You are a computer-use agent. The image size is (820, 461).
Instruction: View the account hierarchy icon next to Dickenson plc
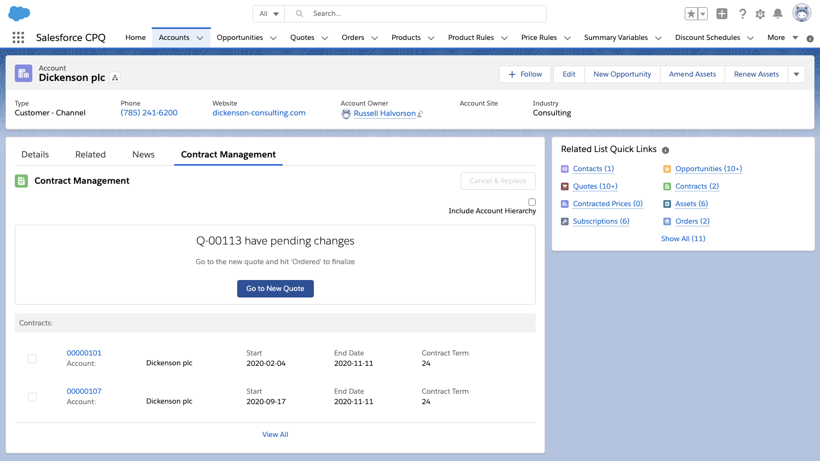[115, 77]
